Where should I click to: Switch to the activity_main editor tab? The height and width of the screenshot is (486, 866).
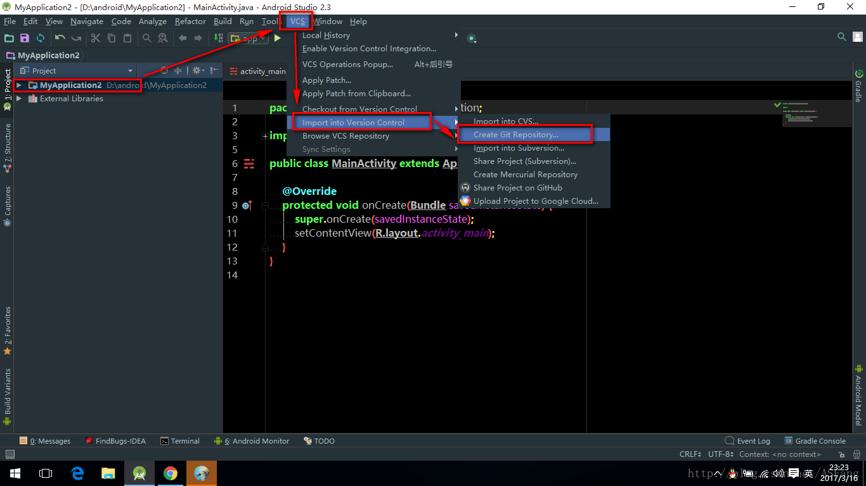pos(257,72)
